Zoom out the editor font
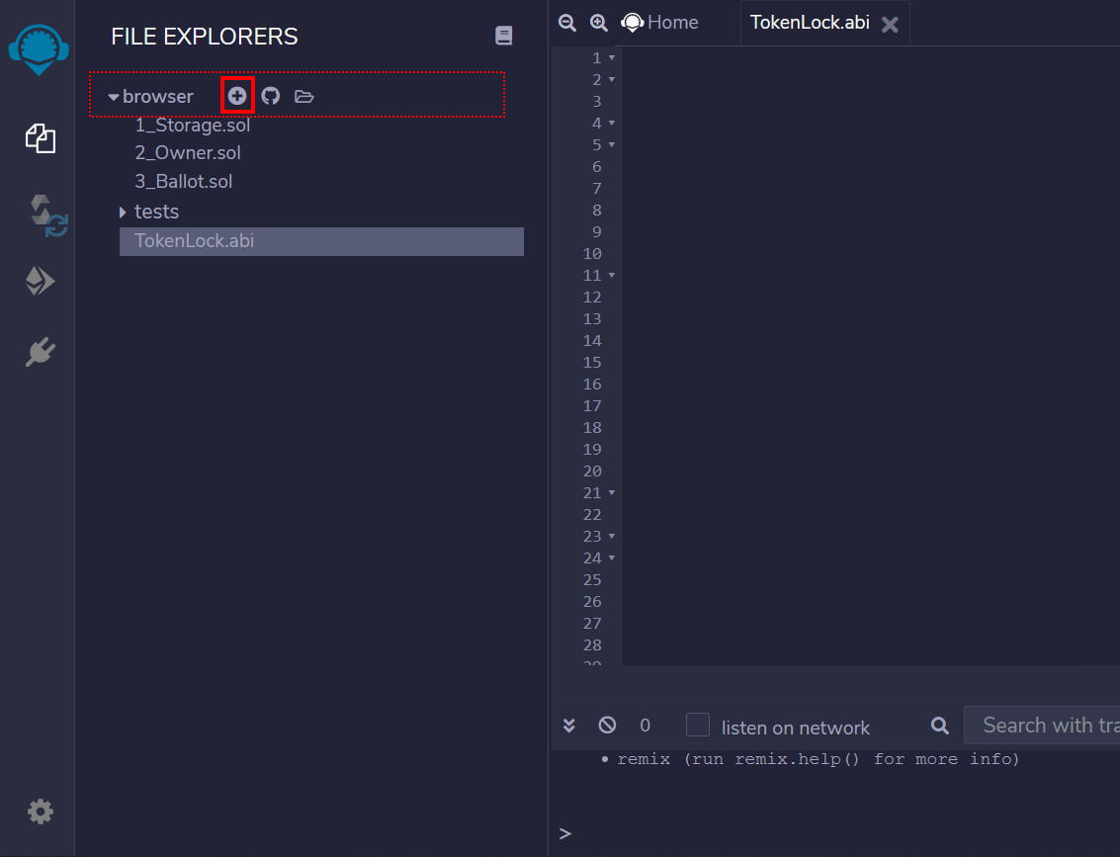Image resolution: width=1120 pixels, height=857 pixels. pos(567,23)
